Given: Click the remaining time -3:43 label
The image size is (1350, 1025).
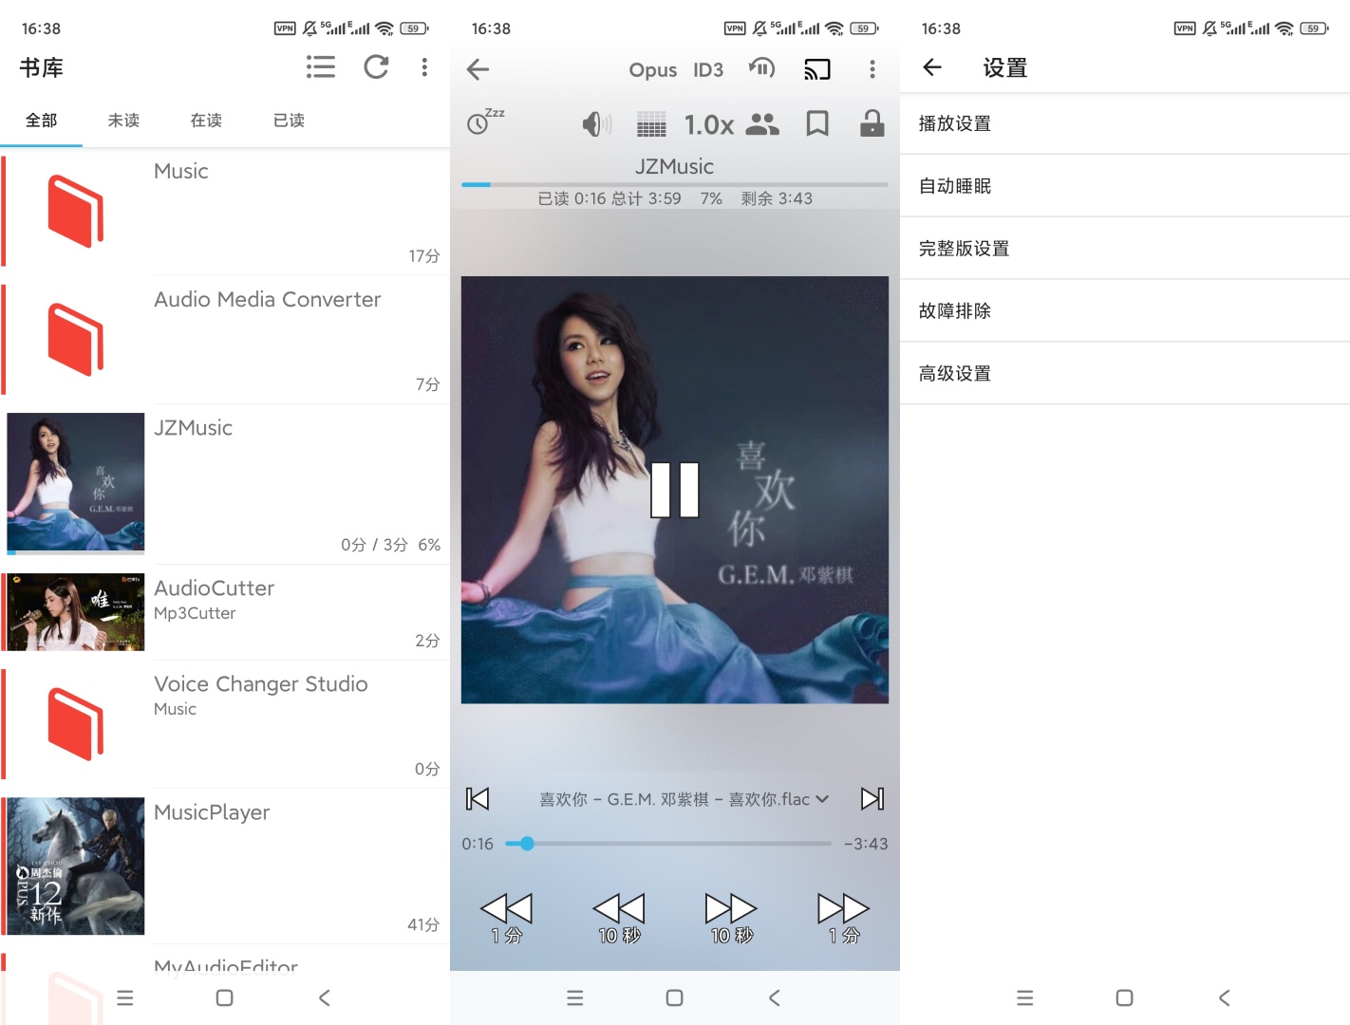Looking at the screenshot, I should coord(866,844).
